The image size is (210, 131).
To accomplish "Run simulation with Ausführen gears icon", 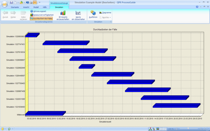I will (x=93, y=14).
